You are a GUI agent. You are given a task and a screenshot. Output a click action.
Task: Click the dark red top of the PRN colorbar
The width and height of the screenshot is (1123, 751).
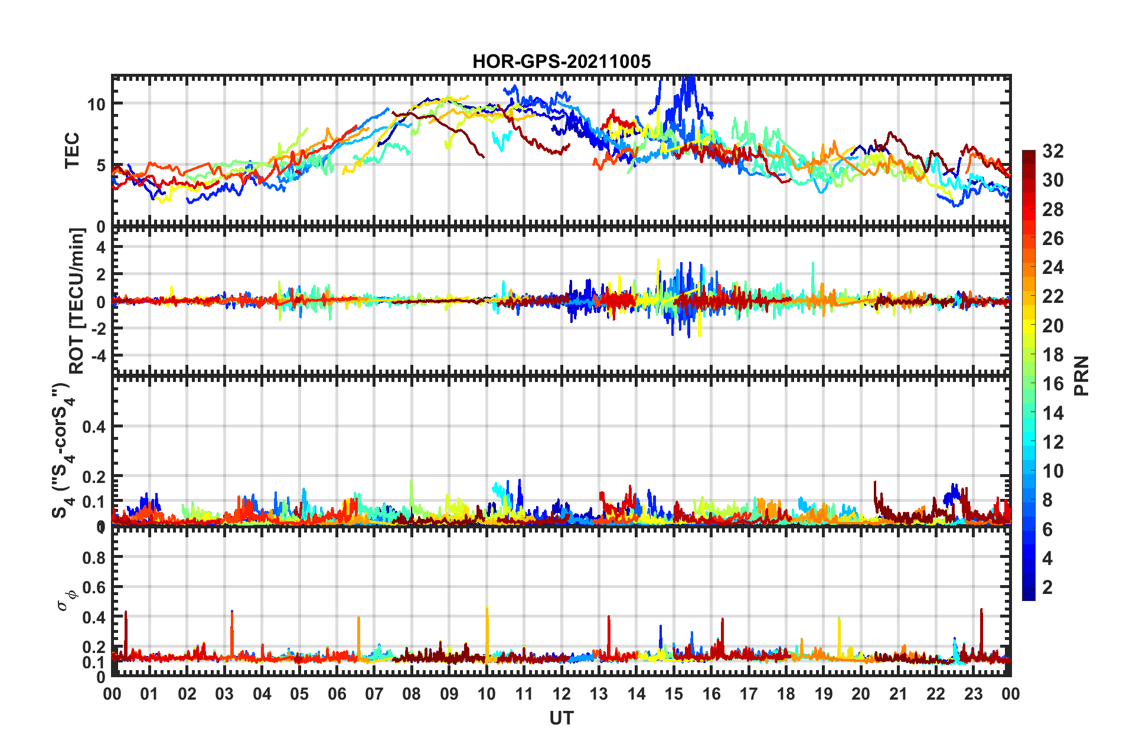click(1029, 155)
